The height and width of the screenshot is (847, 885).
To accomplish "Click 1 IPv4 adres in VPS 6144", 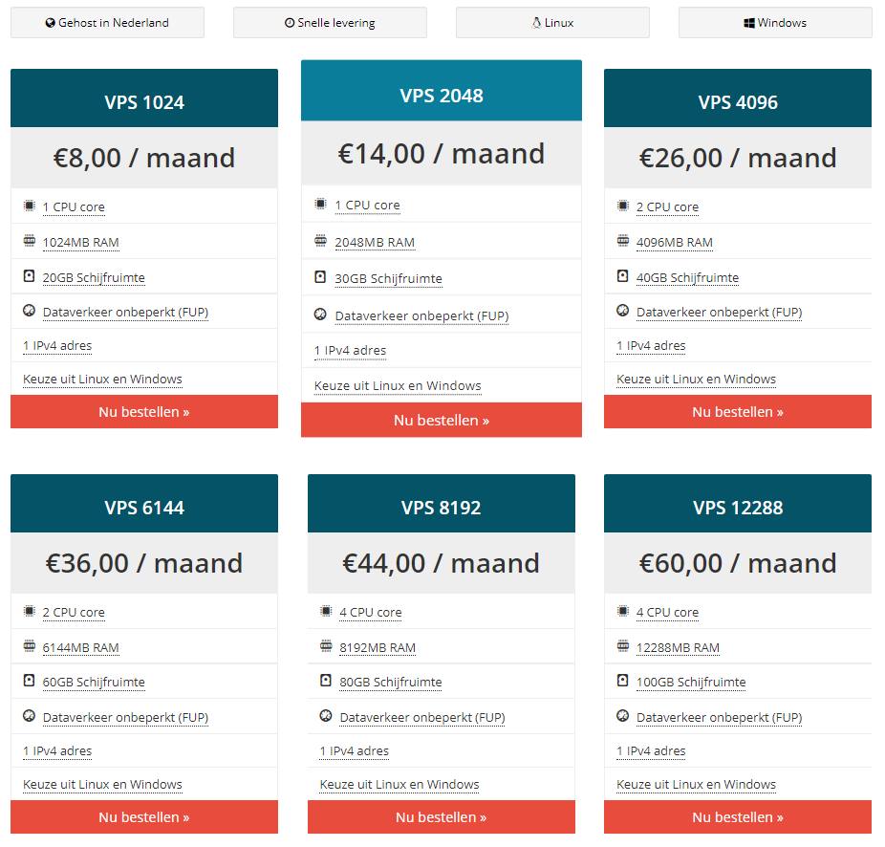I will tap(57, 751).
